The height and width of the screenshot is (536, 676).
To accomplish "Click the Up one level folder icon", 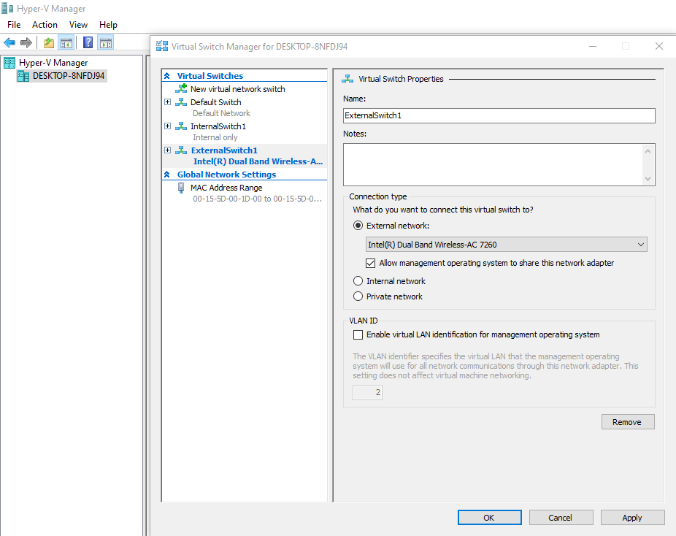I will [x=49, y=42].
